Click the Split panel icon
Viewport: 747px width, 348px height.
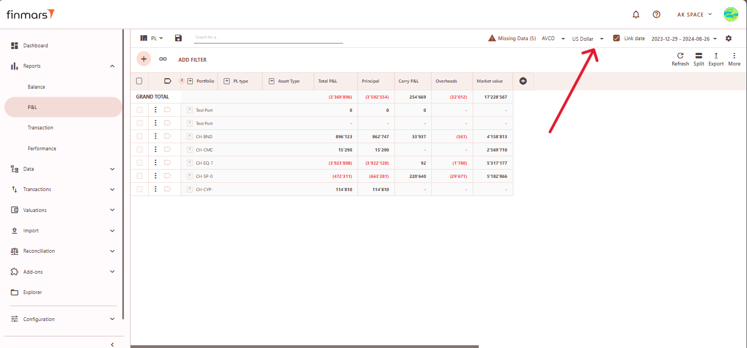point(699,56)
